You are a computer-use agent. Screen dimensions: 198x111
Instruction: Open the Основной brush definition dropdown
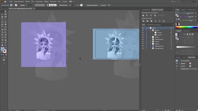(x=58, y=5)
